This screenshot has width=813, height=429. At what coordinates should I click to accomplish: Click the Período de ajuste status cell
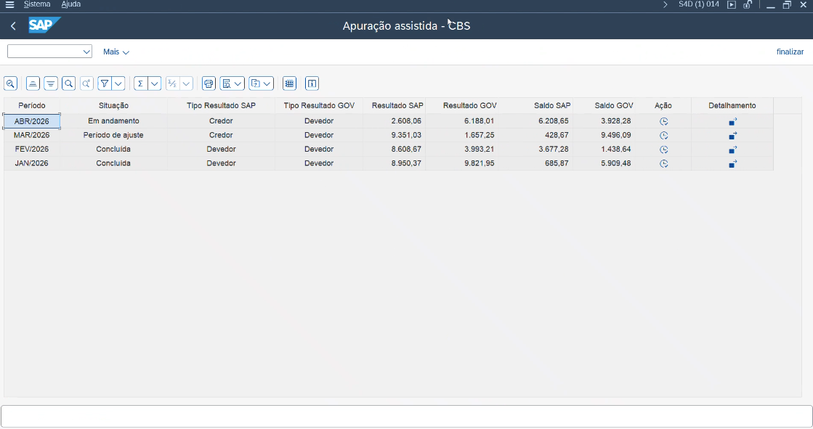pos(113,135)
